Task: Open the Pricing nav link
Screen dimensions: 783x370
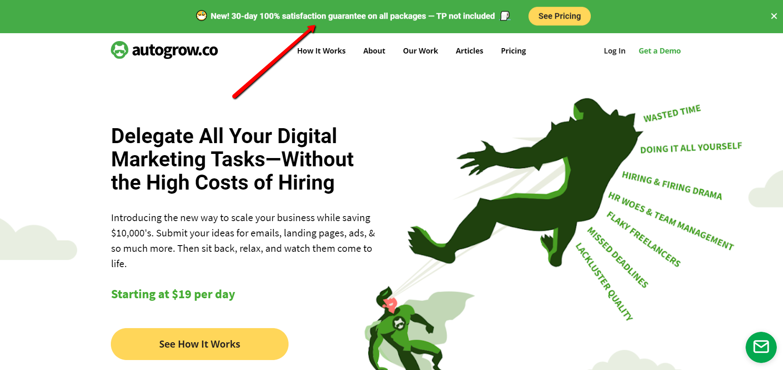Action: 513,51
